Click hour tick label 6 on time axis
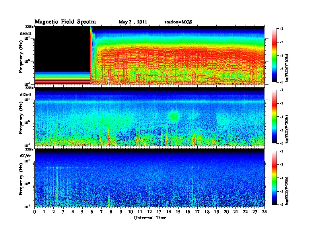The width and height of the screenshot is (315, 243). click(92, 212)
